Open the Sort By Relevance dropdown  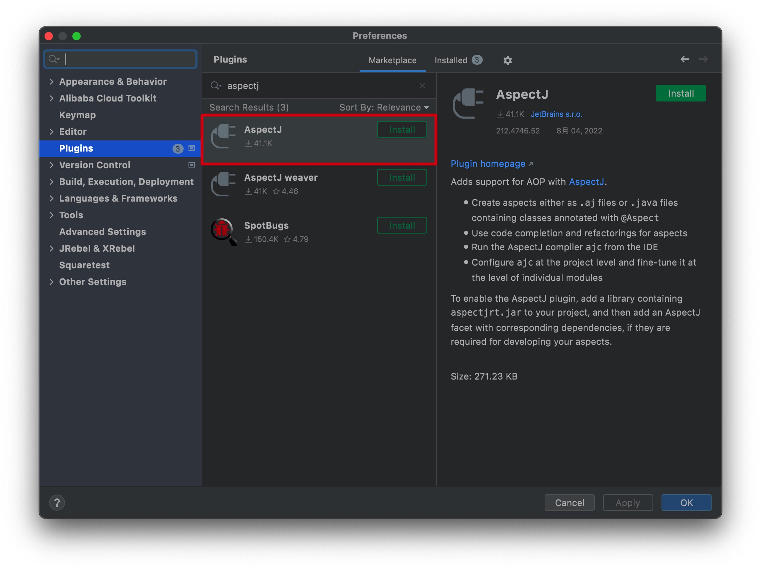pyautogui.click(x=384, y=107)
